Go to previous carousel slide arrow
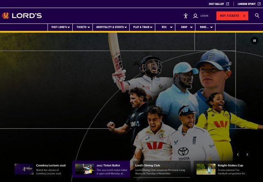The height and width of the screenshot is (182, 263). click(238, 155)
